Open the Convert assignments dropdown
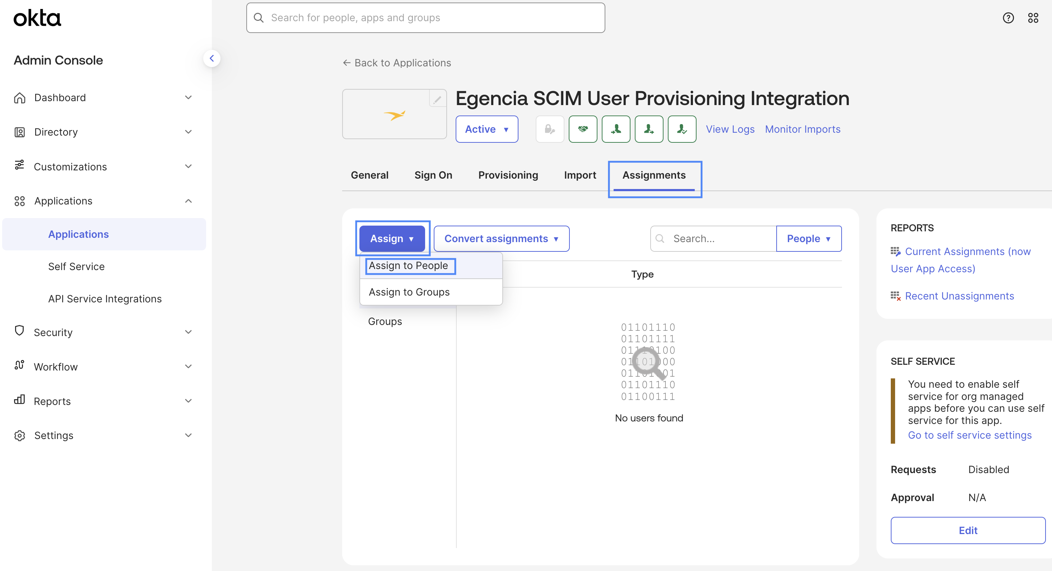Screen dimensions: 1052x571 501,239
